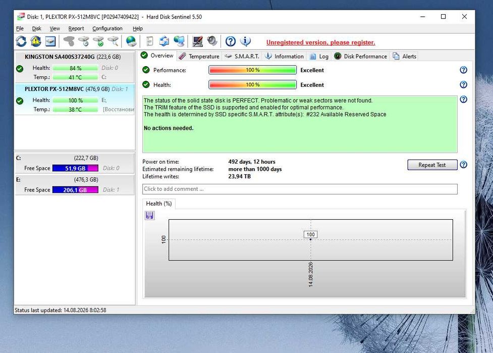Click the disk with green checkmark icon
493x353 pixels.
(98, 41)
